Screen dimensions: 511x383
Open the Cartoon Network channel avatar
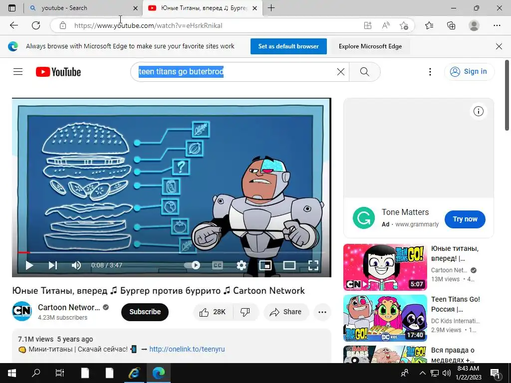[22, 311]
